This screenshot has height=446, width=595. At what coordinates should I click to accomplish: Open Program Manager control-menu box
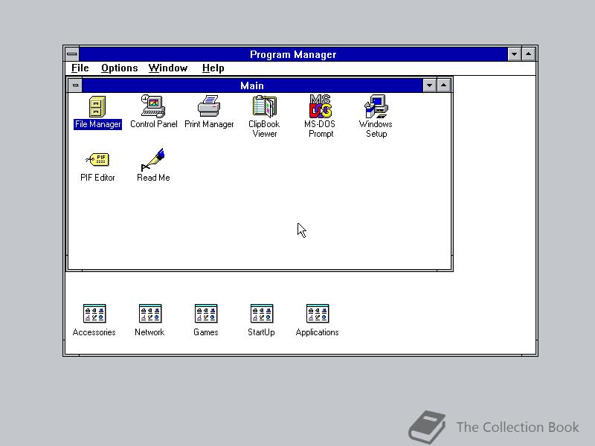pos(71,54)
